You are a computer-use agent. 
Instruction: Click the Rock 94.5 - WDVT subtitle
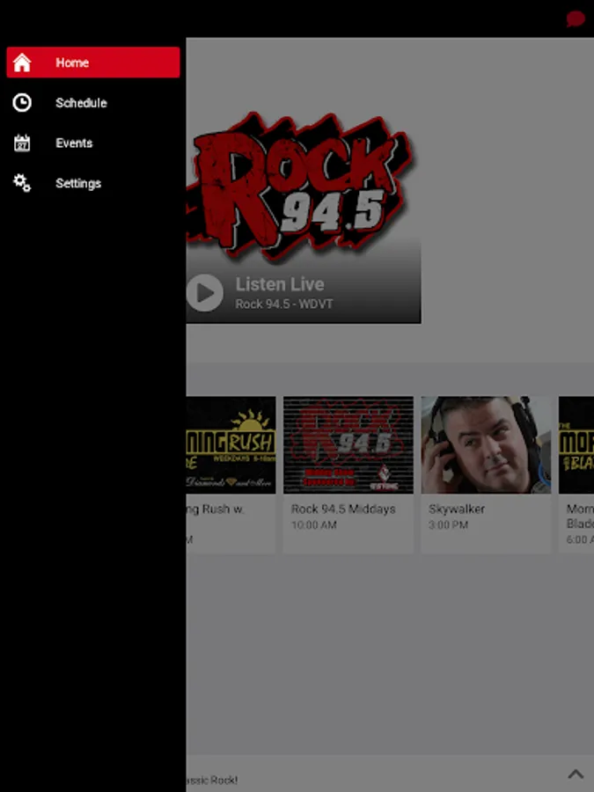tap(284, 304)
